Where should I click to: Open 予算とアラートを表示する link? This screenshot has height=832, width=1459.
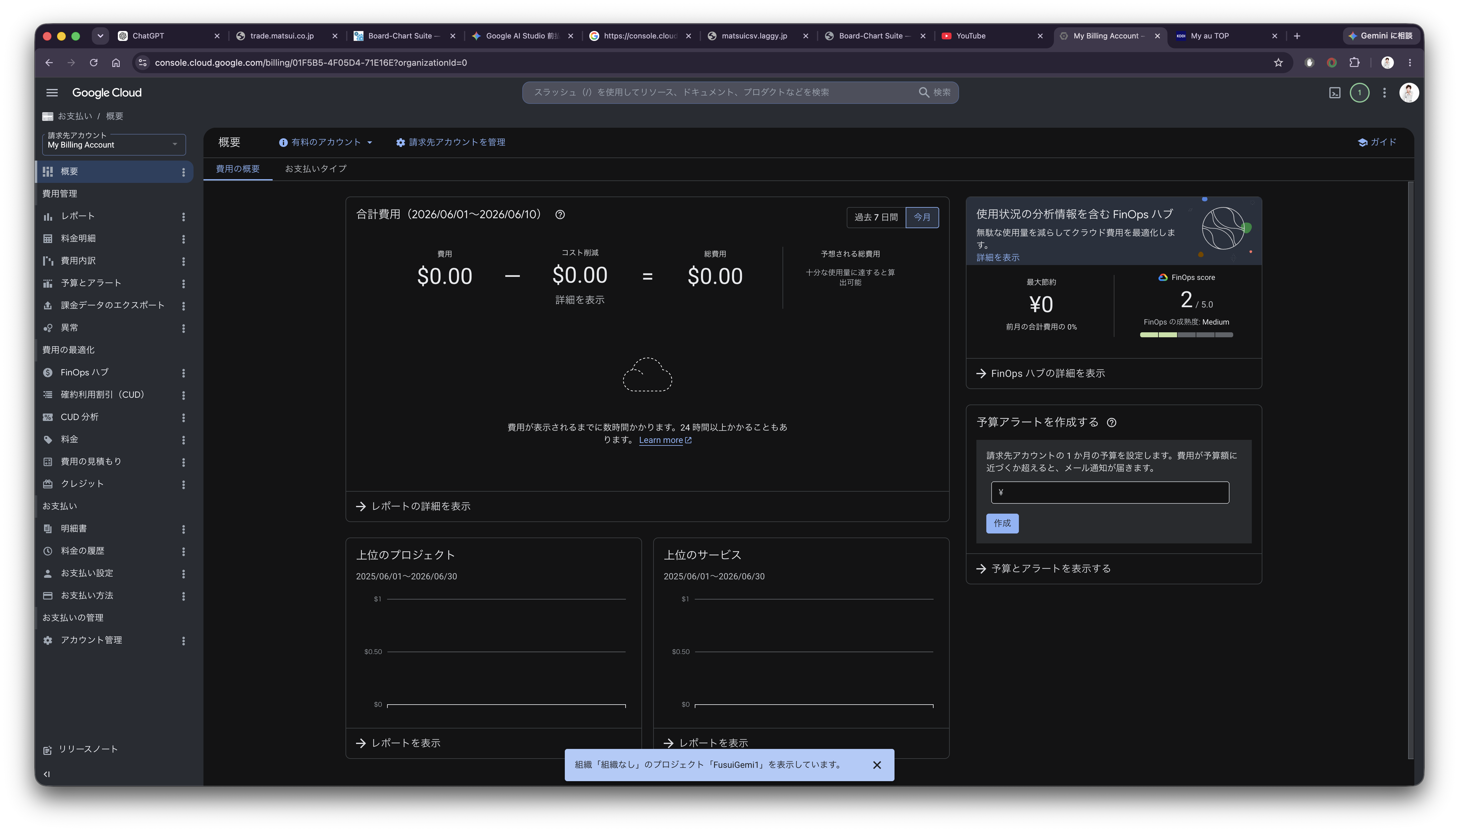(x=1043, y=569)
